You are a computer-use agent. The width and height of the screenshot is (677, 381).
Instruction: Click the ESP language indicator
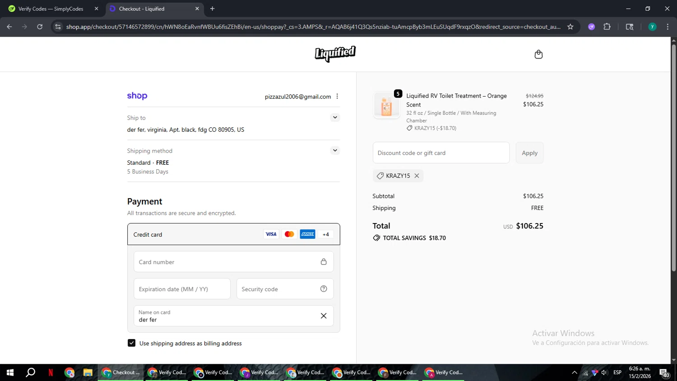(617, 372)
